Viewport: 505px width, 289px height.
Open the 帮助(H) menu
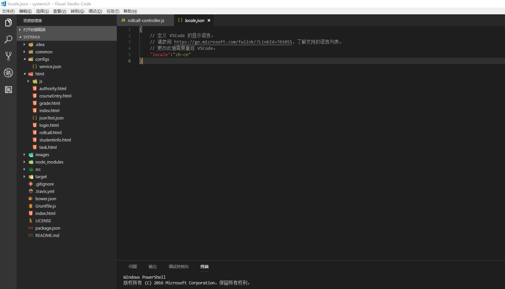(130, 11)
